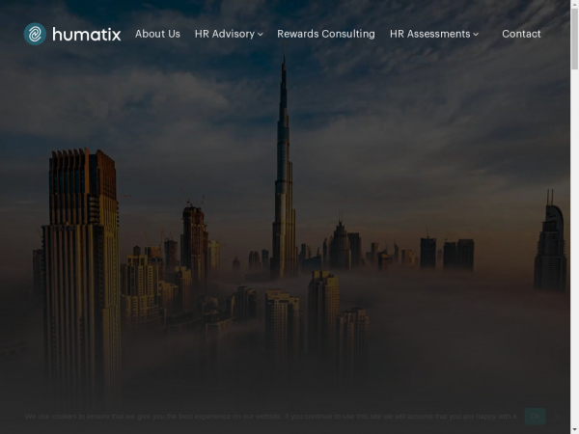Open the About Us page
Screen dimensions: 579x434
click(157, 34)
